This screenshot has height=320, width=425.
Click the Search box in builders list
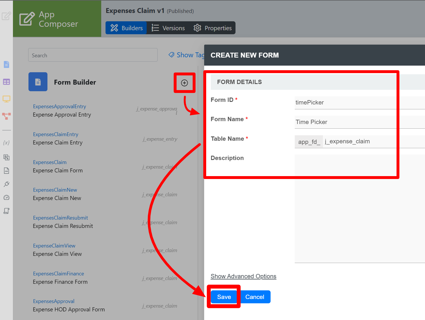pos(93,55)
